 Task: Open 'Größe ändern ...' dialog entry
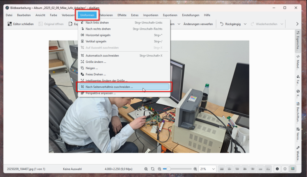tap(124, 62)
